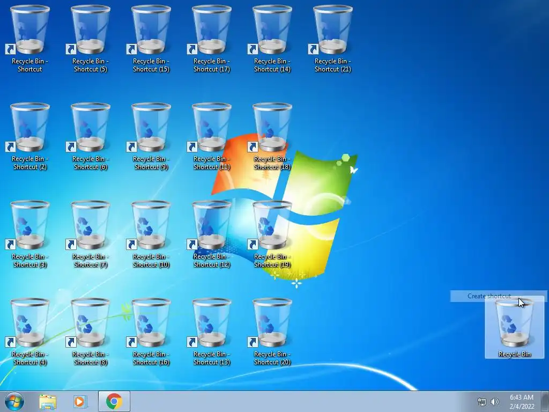Screen dimensions: 549x412
Task: Open the network status tray icon
Action: click(482, 402)
